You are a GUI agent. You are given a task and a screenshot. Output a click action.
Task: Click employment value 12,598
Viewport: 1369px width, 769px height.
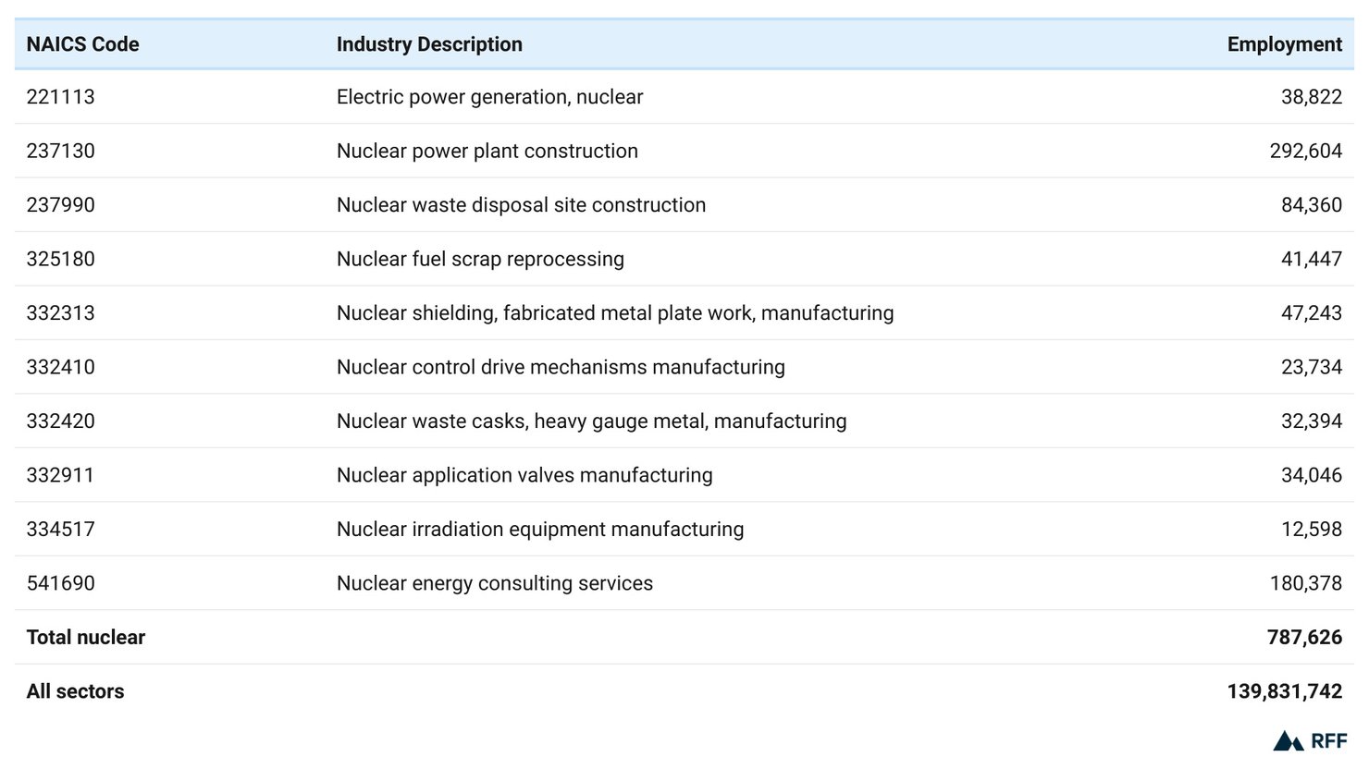point(1311,530)
